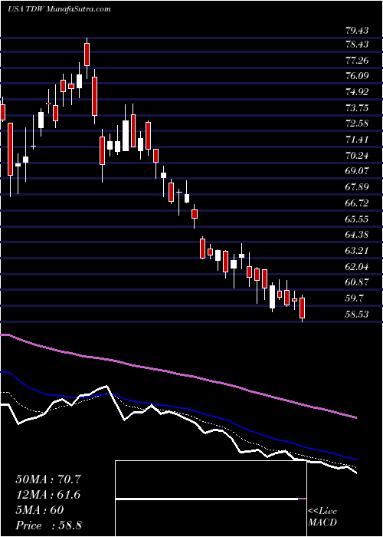Click the 77.26 price axis label
383x537 pixels.
[x=357, y=61]
